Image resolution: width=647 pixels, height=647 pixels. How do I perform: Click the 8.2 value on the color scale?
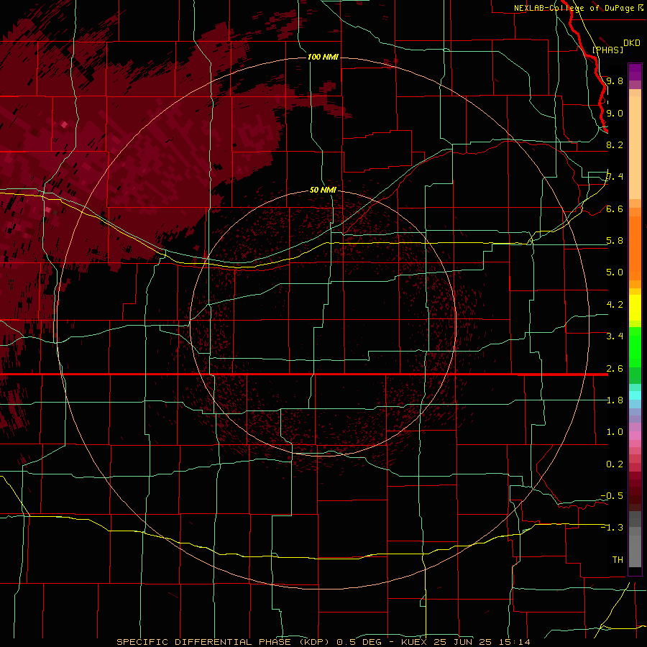click(x=615, y=144)
